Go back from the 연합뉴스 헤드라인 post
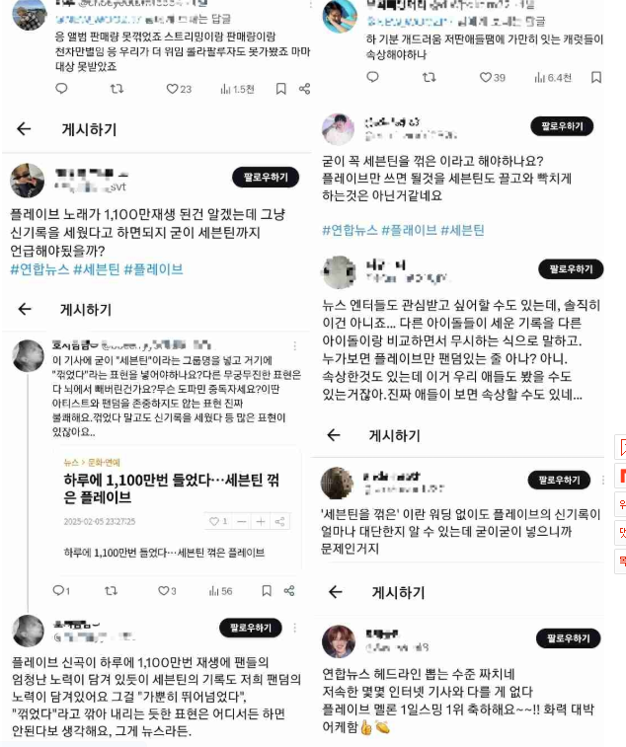 point(336,592)
